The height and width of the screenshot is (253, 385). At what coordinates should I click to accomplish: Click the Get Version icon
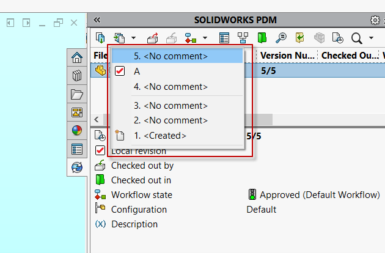[119, 38]
